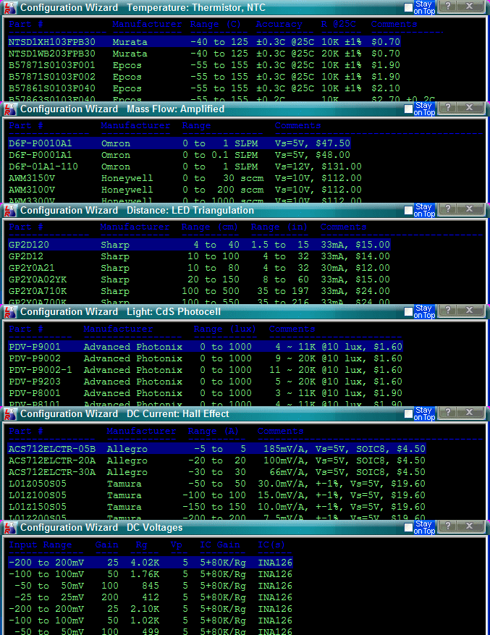490x635 pixels.
Task: Enable Stay on Top for Thermistor NTC window
Action: (409, 7)
